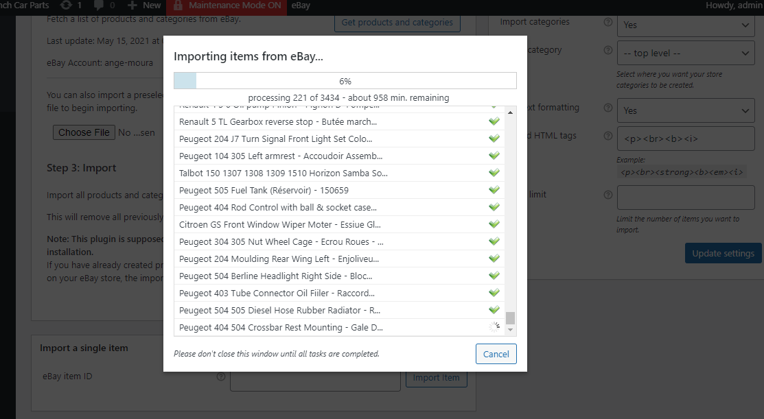Click loading spinner on Peugeot 404 504 Crossbar
Image resolution: width=764 pixels, height=419 pixels.
point(494,328)
